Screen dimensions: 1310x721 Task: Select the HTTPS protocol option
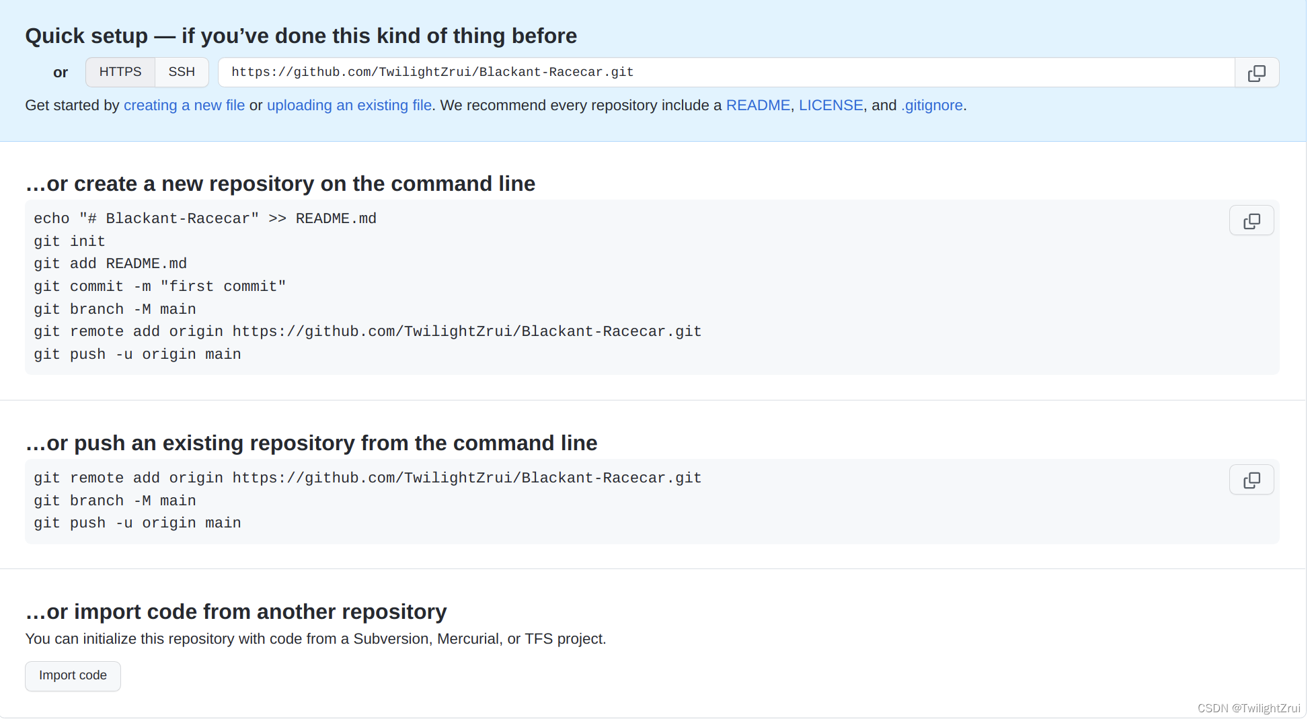point(120,72)
